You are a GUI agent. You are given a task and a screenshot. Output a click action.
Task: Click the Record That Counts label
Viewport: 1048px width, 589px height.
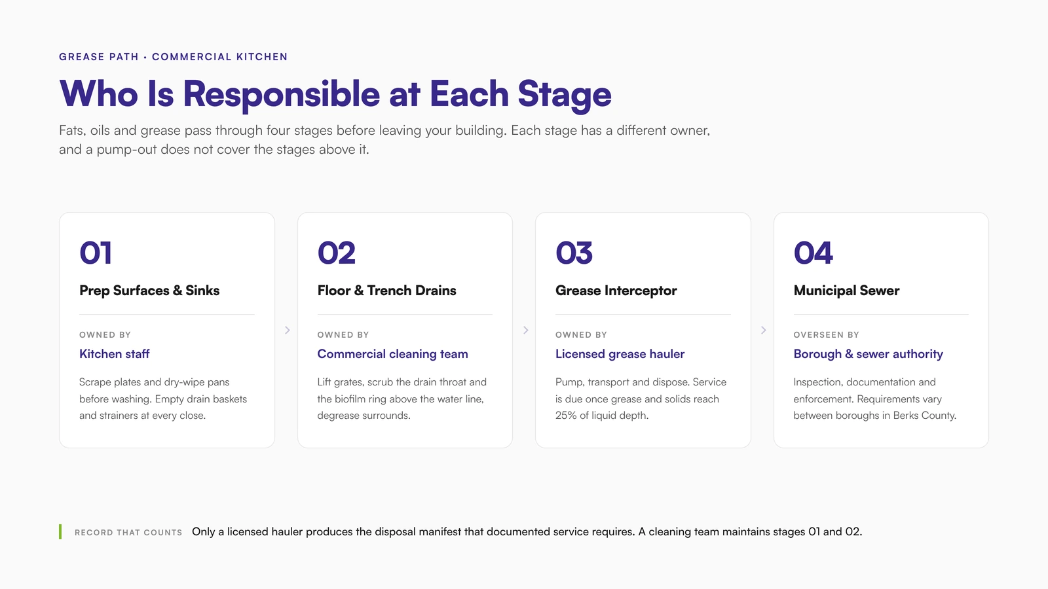point(128,533)
